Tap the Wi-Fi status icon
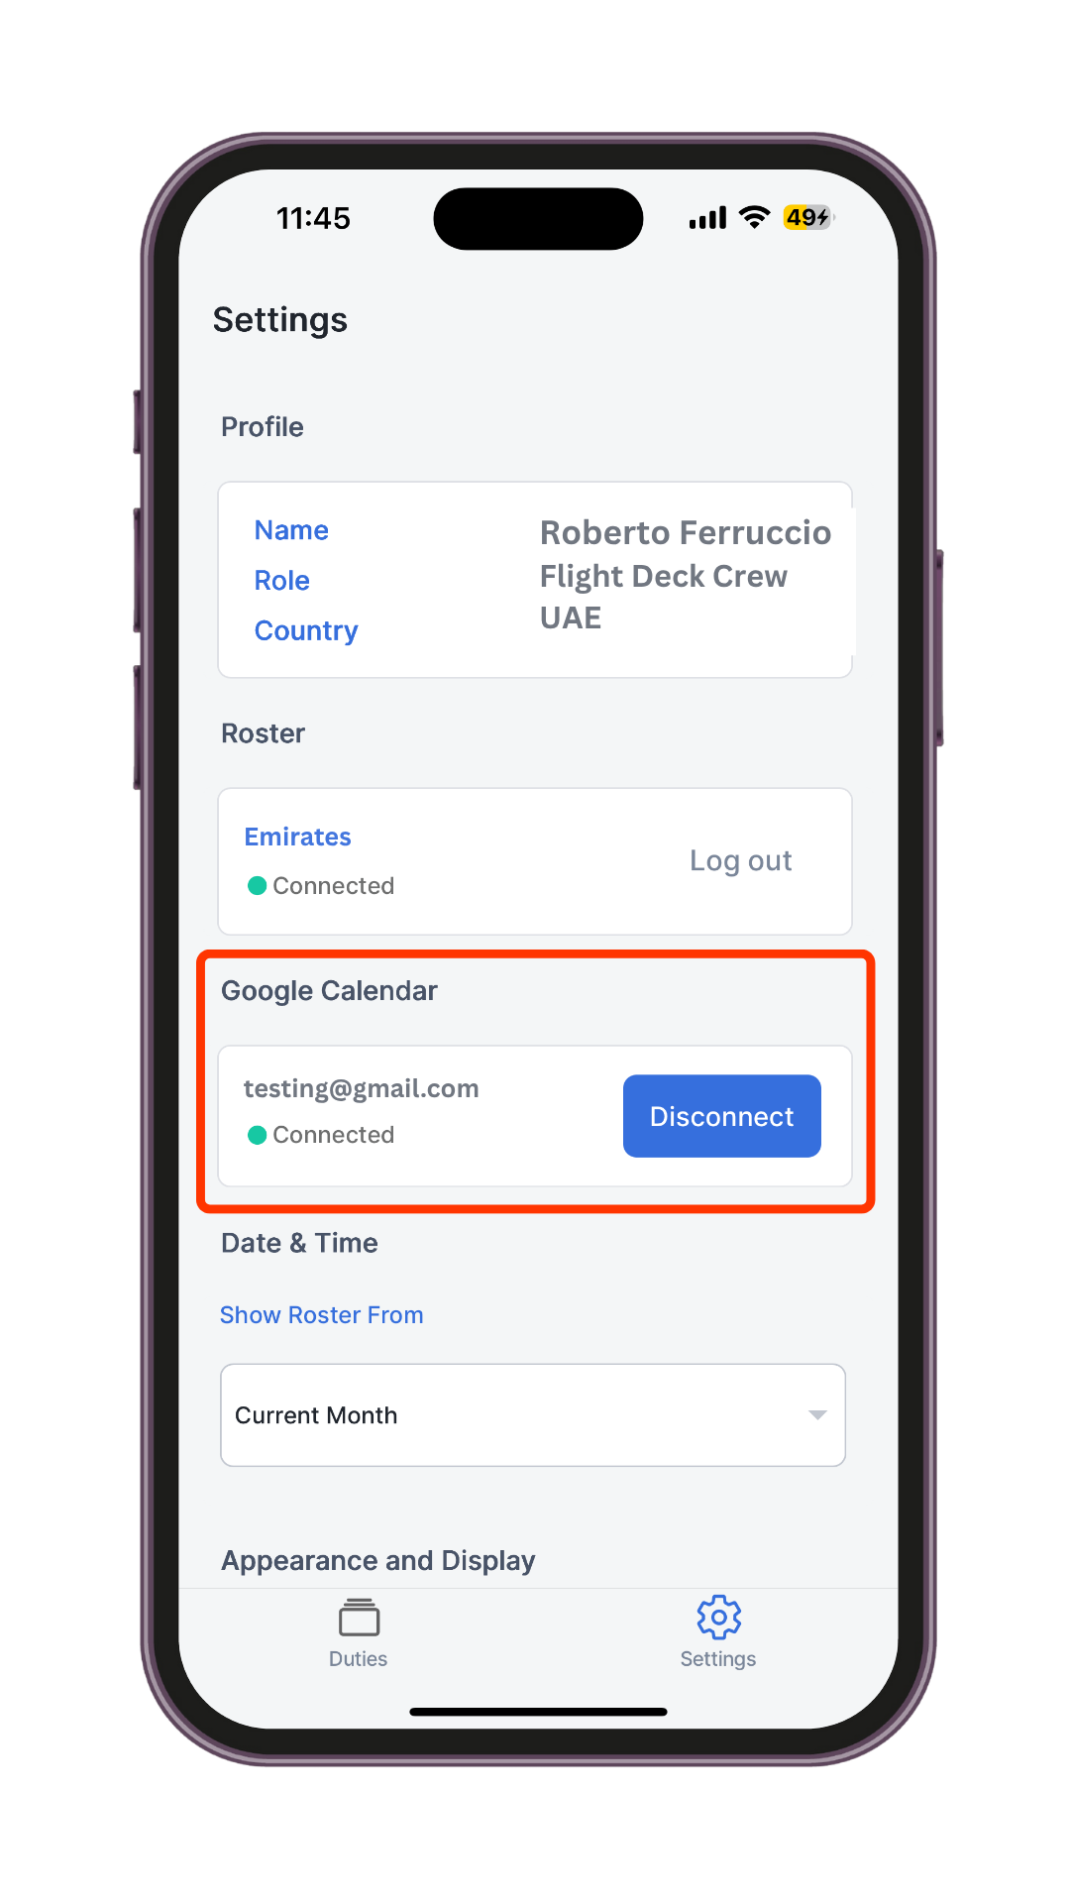This screenshot has height=1903, width=1070. pyautogui.click(x=755, y=217)
